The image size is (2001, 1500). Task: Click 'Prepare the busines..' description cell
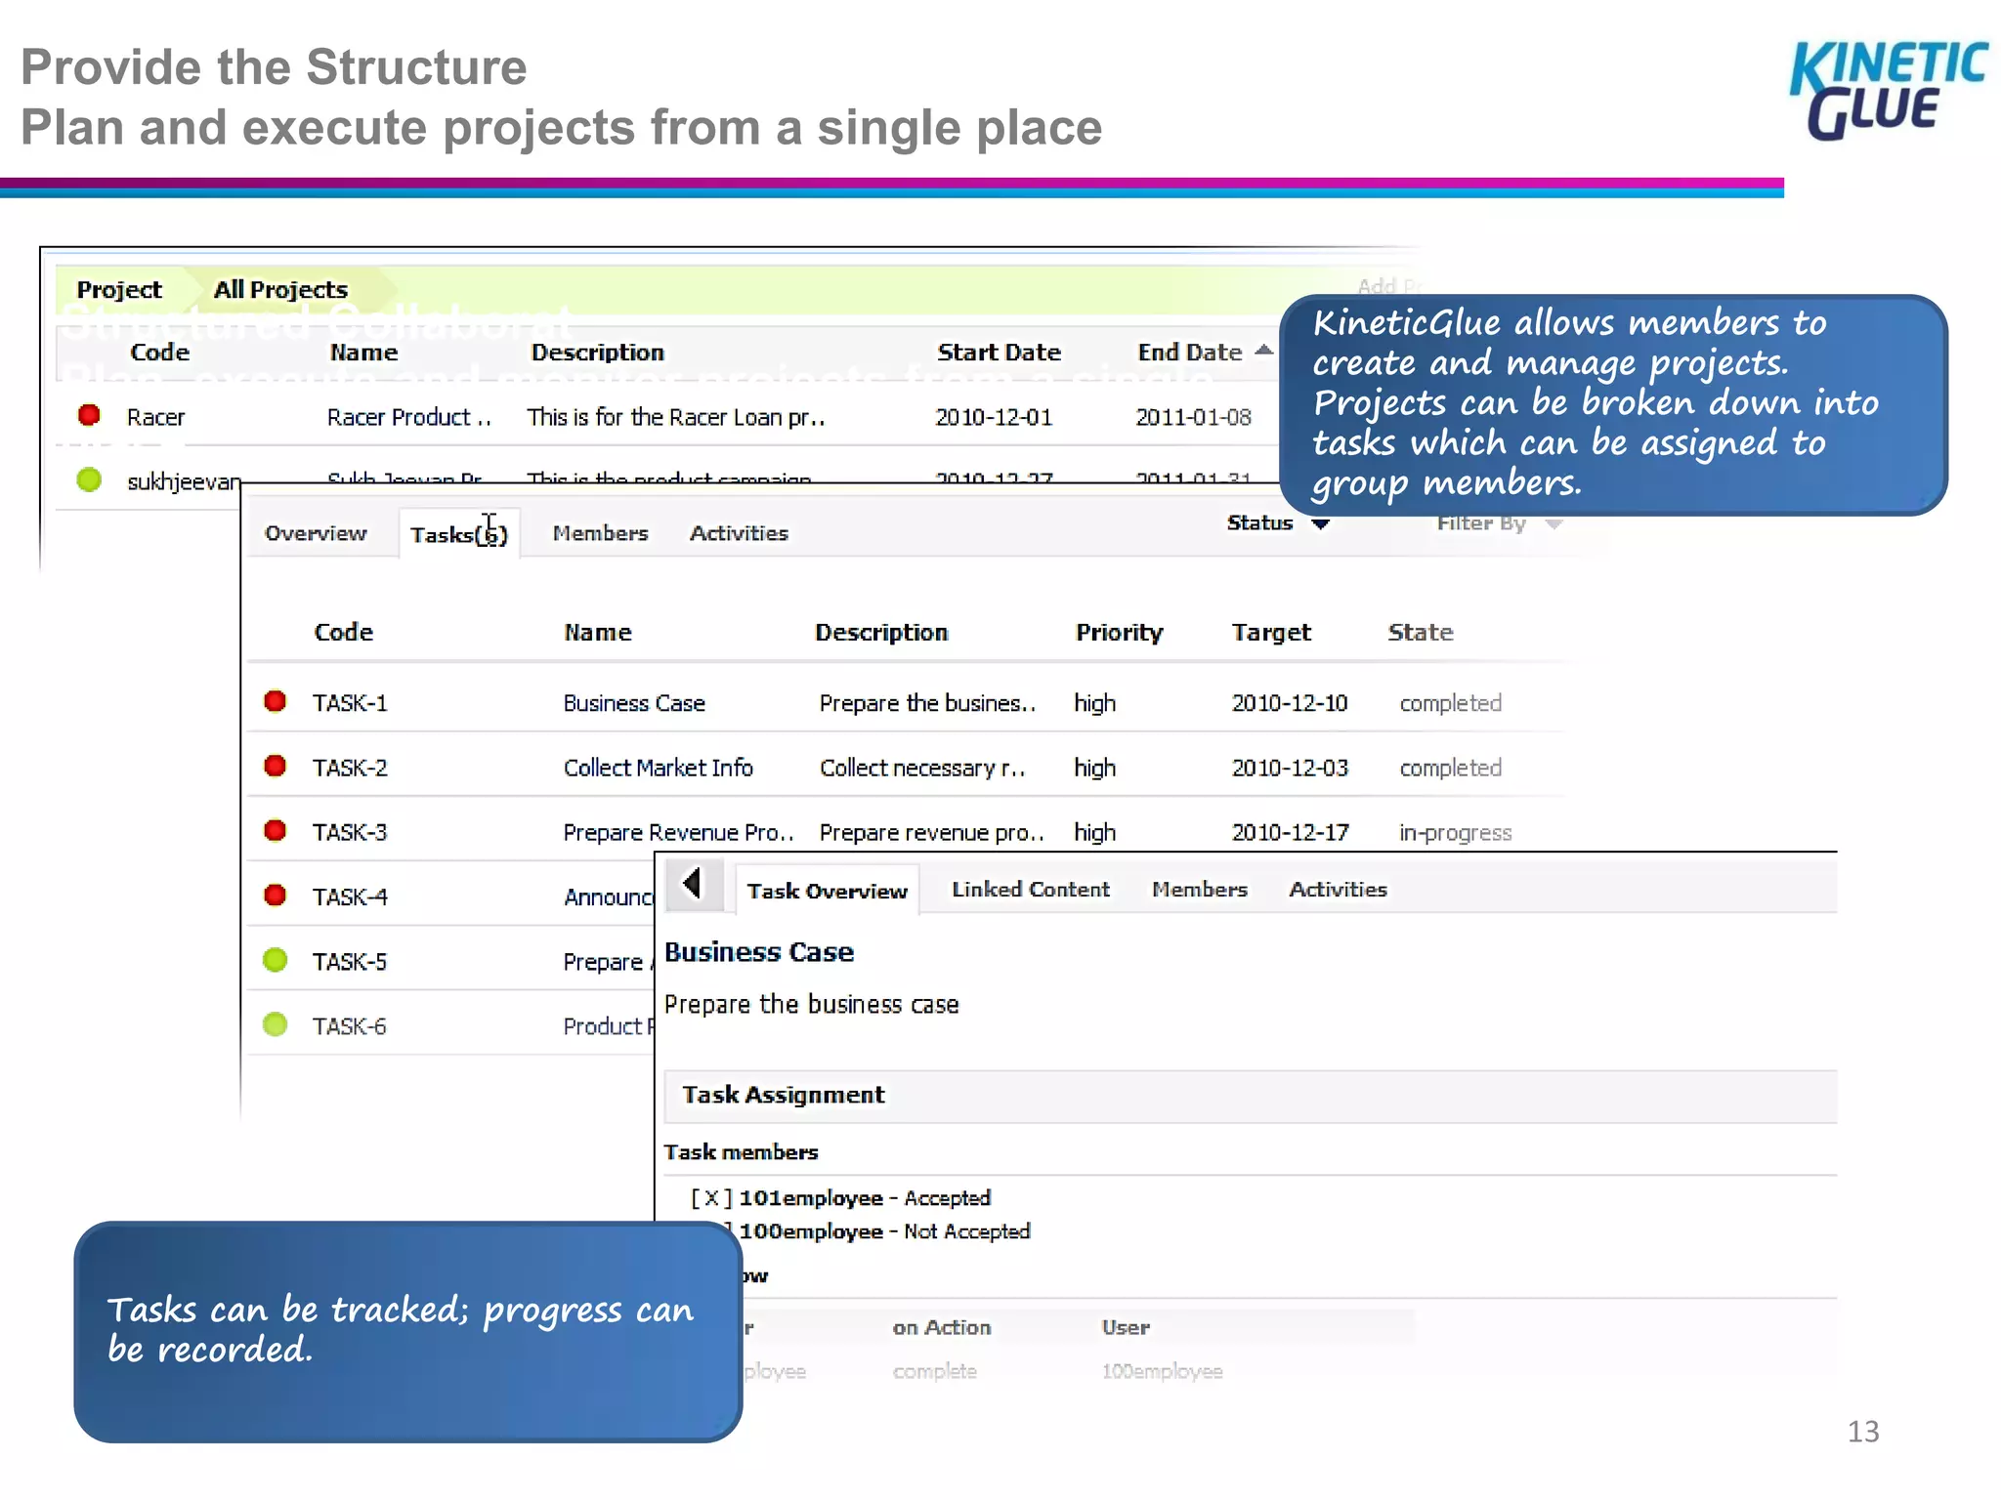pyautogui.click(x=927, y=703)
